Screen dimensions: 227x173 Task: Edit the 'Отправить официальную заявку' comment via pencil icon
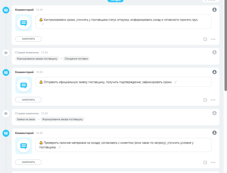tap(176, 82)
